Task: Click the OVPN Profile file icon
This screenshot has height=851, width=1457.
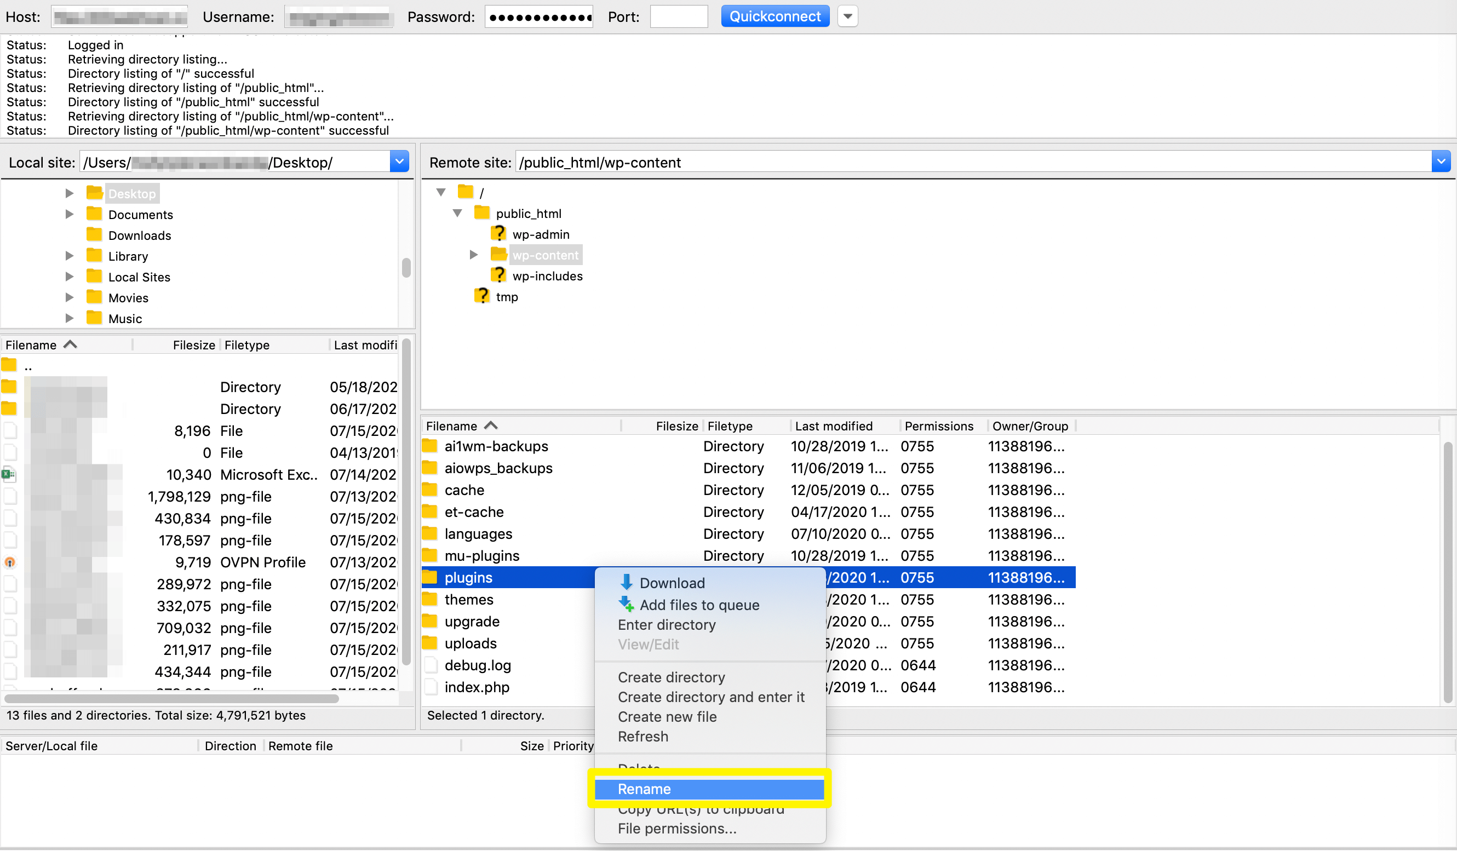Action: [x=10, y=562]
